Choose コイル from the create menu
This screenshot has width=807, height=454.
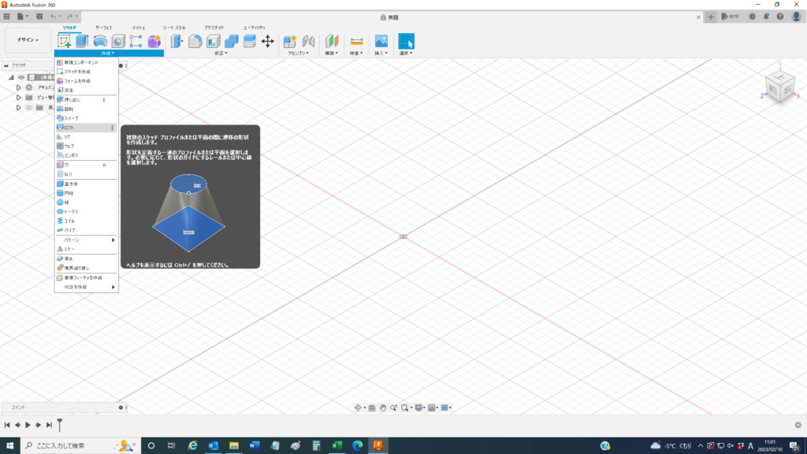click(x=87, y=221)
